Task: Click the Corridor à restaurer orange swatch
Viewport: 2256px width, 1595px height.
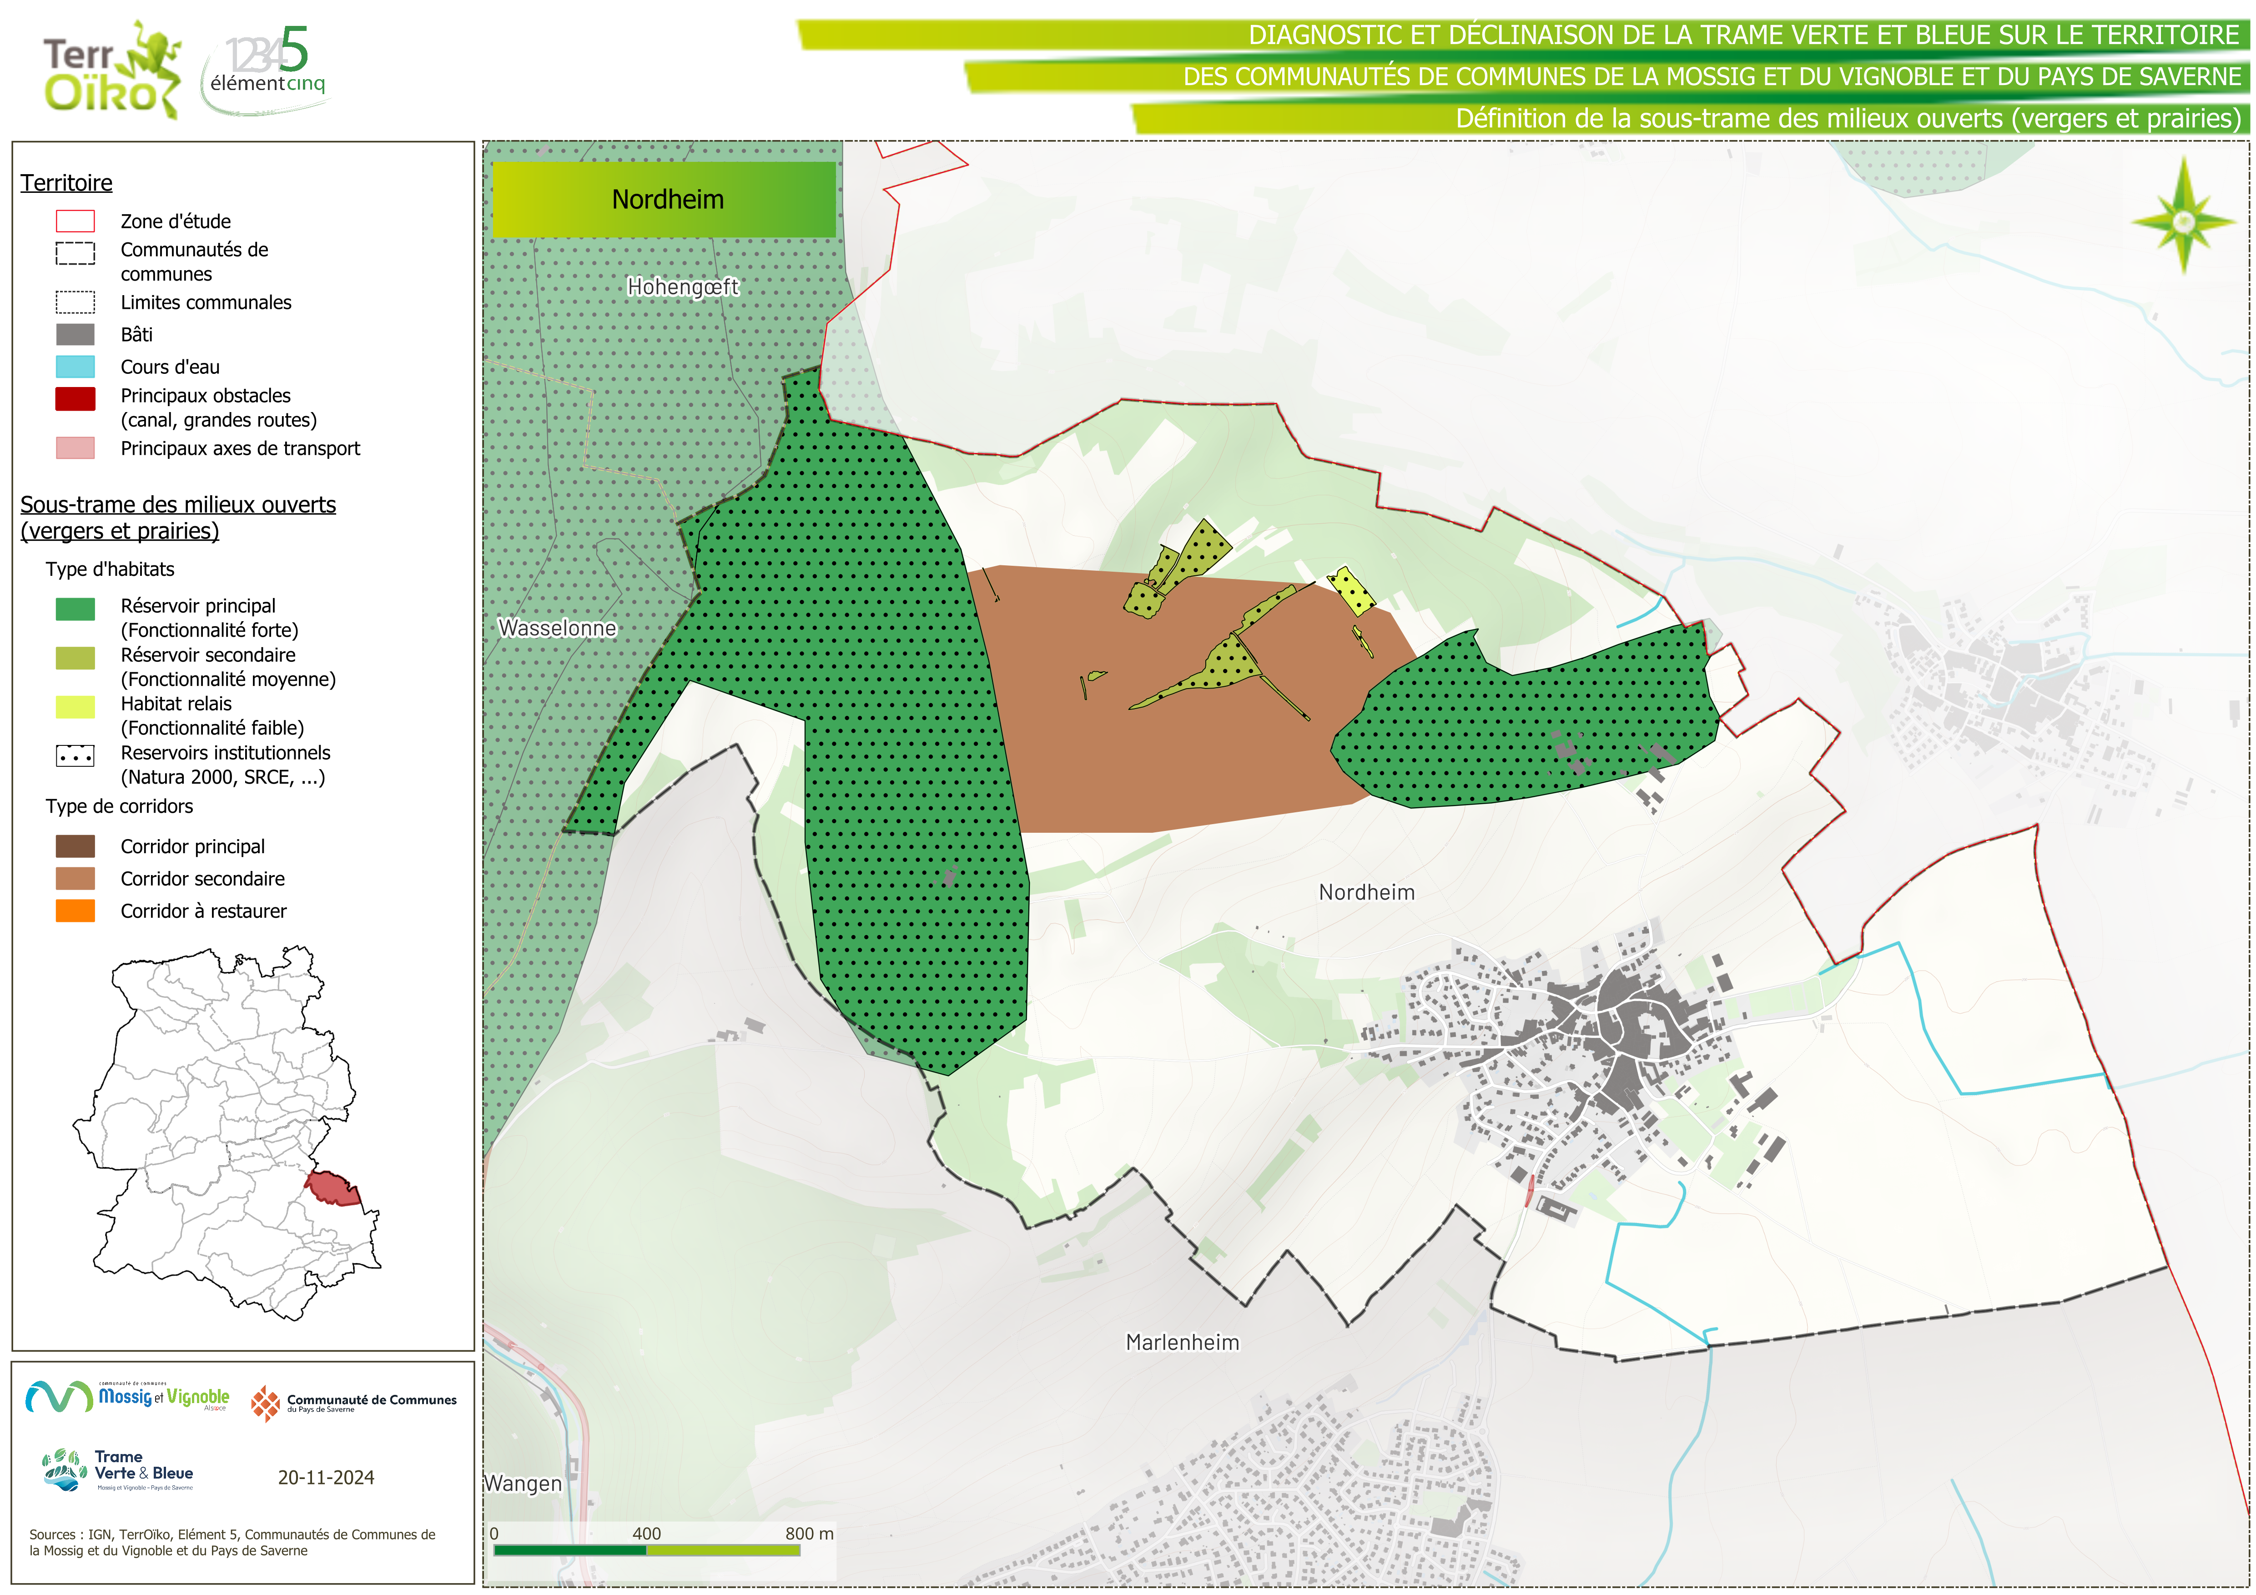Action: tap(76, 911)
